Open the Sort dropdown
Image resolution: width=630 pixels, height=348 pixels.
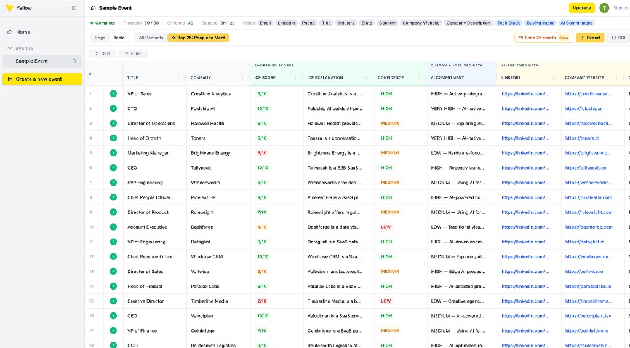pyautogui.click(x=102, y=53)
